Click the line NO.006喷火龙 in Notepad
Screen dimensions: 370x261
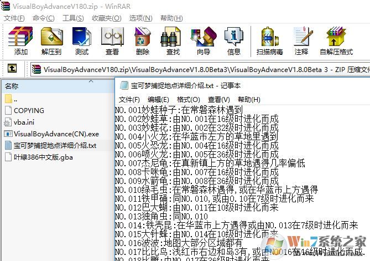(x=197, y=155)
